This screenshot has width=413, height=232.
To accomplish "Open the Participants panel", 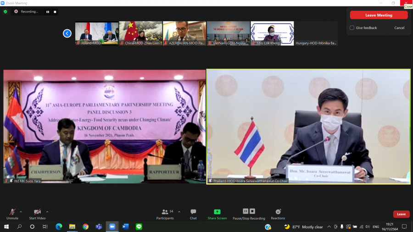I will coord(165,212).
